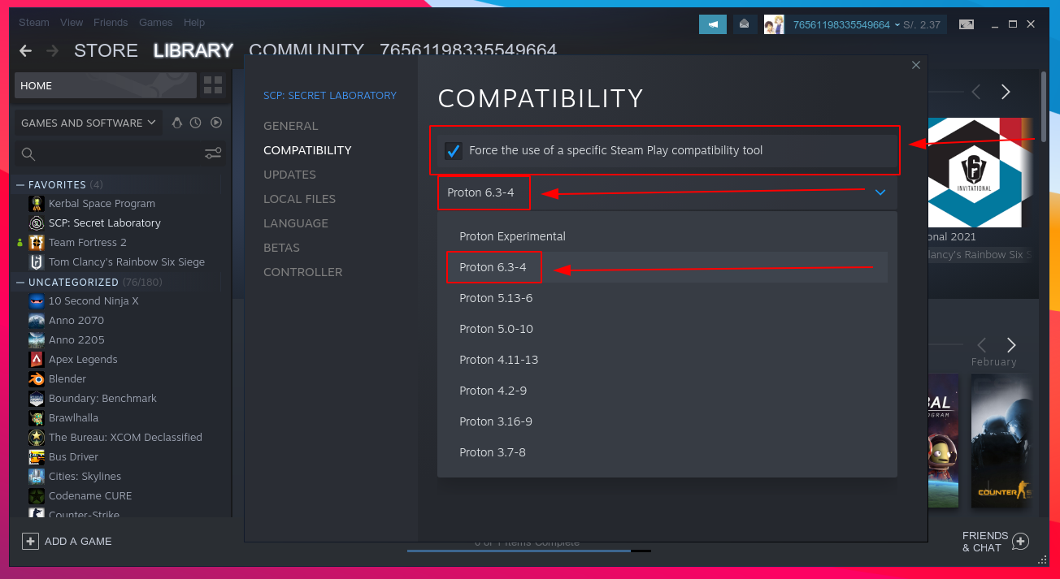The image size is (1060, 579).
Task: Next arrow above February shelf
Action: [x=1011, y=345]
